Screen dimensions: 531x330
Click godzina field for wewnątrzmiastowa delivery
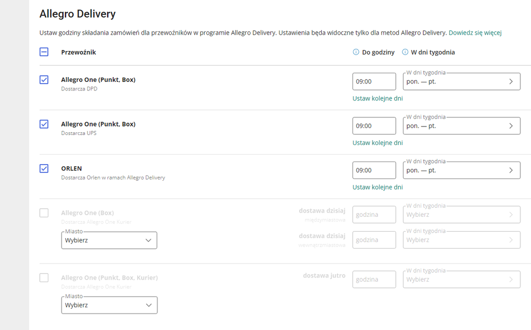(374, 240)
